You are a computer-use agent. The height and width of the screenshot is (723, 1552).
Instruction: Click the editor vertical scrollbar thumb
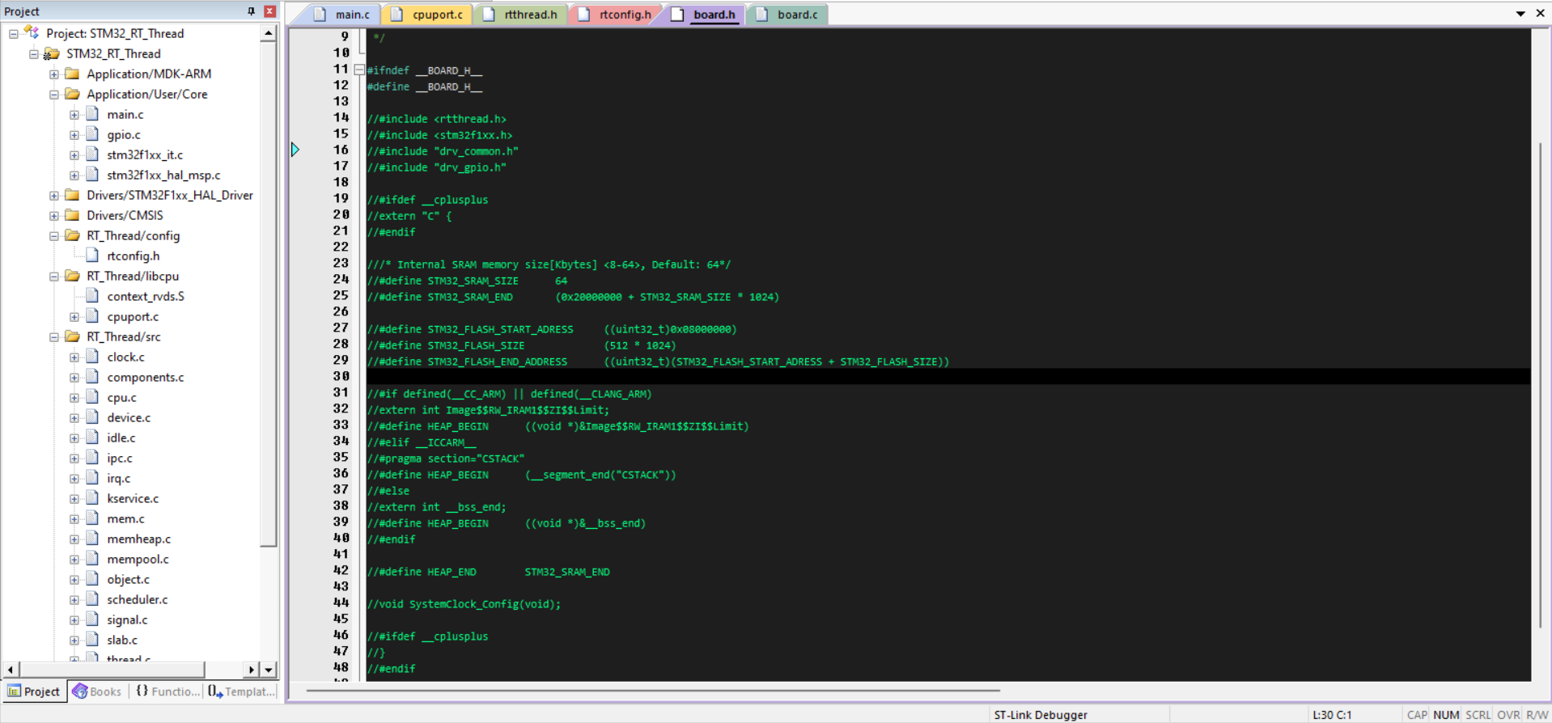coord(1541,385)
